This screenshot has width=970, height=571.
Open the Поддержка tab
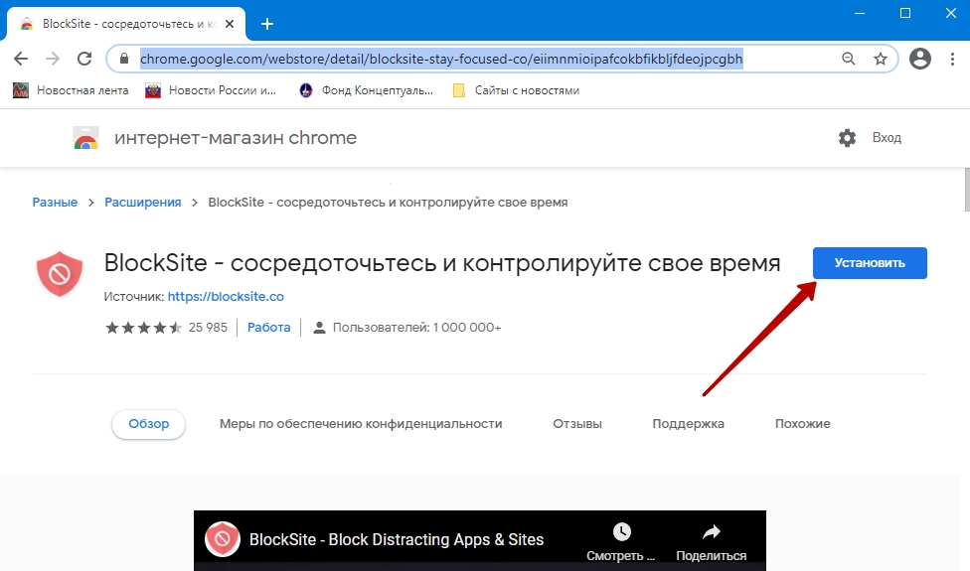(688, 424)
